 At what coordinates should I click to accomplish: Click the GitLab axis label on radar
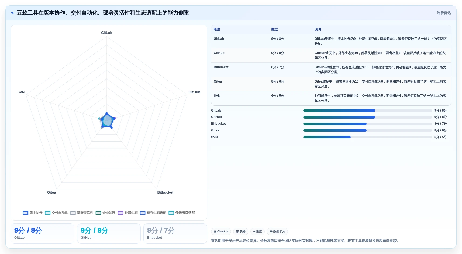pyautogui.click(x=106, y=33)
